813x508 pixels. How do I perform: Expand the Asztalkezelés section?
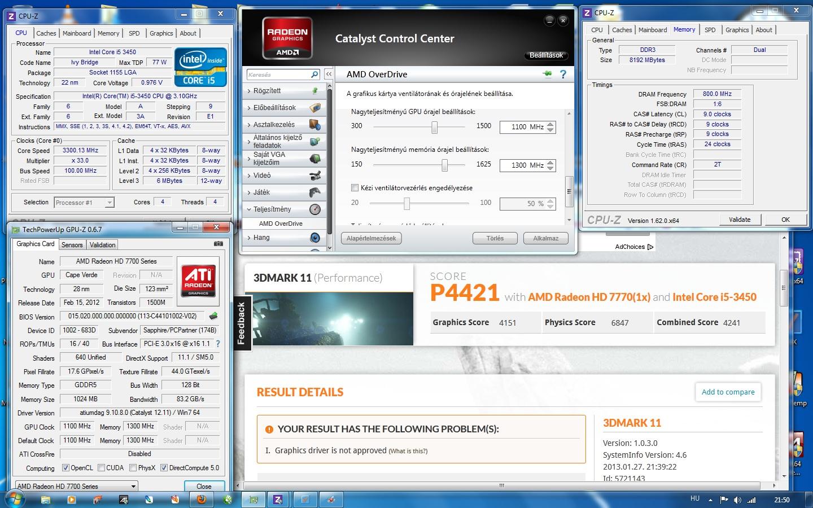point(250,125)
